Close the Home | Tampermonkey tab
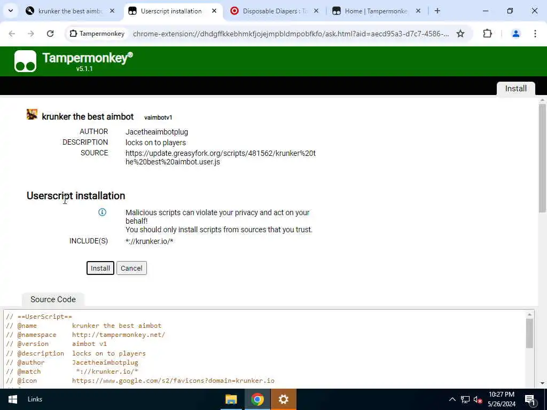547x410 pixels. click(418, 11)
